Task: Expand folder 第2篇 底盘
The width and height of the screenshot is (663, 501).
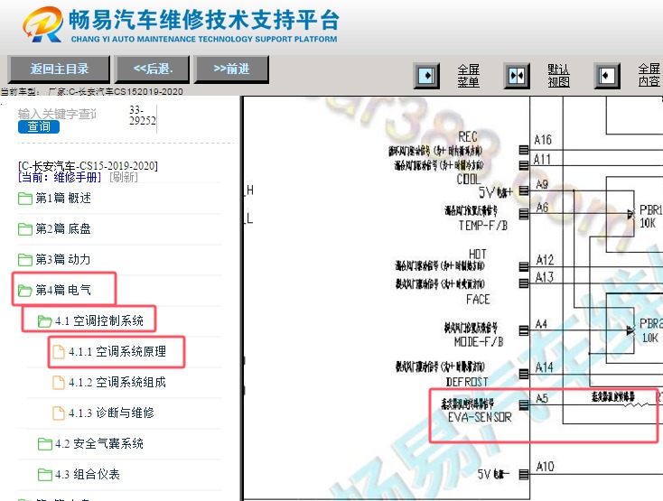Action: (63, 229)
